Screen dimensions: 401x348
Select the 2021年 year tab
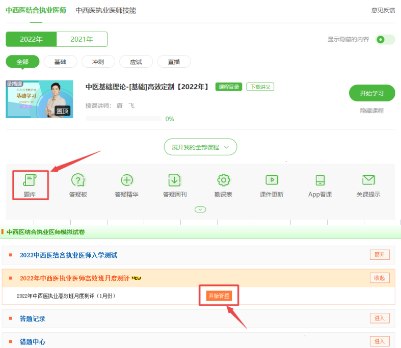(x=82, y=39)
